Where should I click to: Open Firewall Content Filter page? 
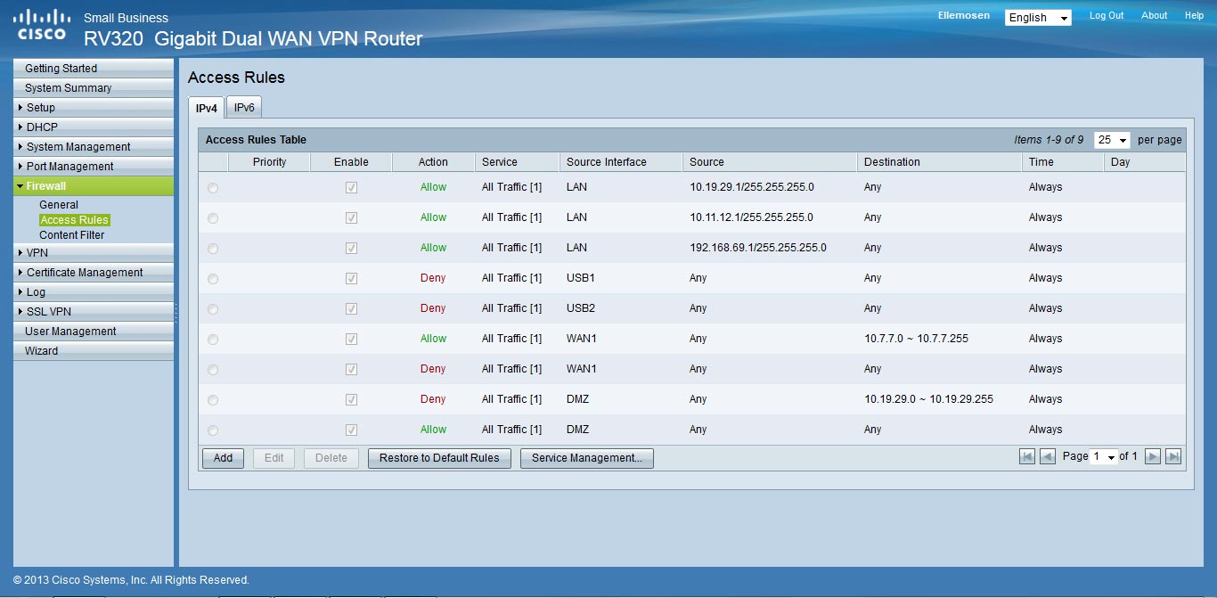72,235
